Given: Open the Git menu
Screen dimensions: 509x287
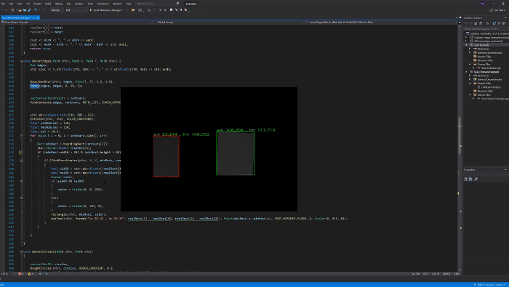Looking at the screenshot, I should pyautogui.click(x=28, y=4).
